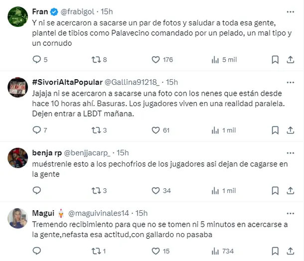Open more options on #SivoriAltaPopular's tweet
This screenshot has height=261, width=304.
tap(290, 82)
